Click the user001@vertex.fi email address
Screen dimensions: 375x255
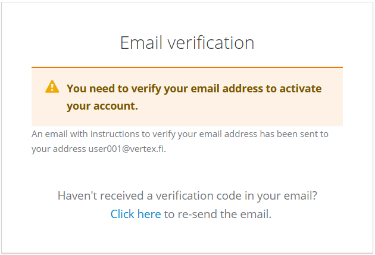tap(127, 149)
